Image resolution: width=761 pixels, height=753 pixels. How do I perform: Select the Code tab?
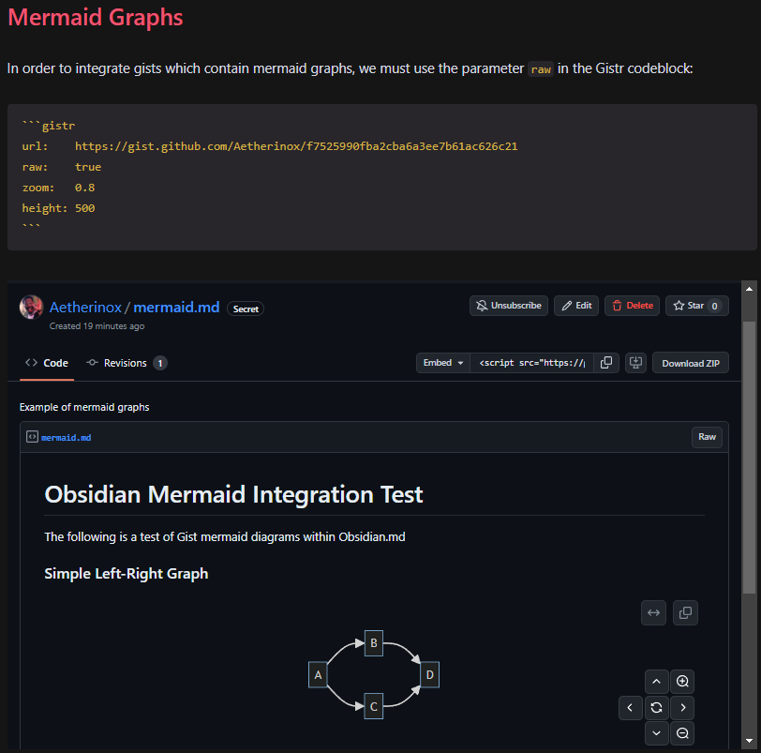(47, 363)
